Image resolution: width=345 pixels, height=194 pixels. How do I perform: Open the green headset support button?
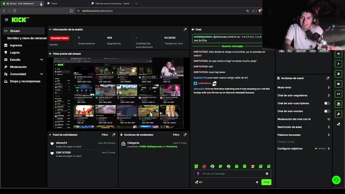pyautogui.click(x=336, y=180)
